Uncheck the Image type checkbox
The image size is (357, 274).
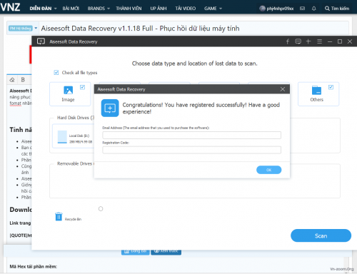[x=82, y=87]
